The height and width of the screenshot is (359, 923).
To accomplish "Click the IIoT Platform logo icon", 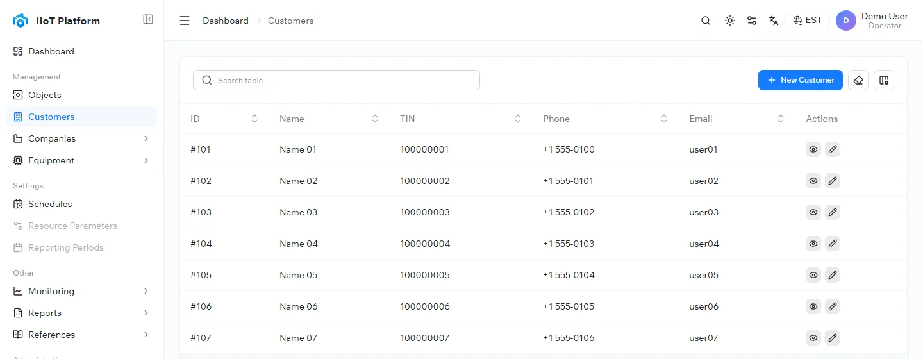I will pos(21,21).
